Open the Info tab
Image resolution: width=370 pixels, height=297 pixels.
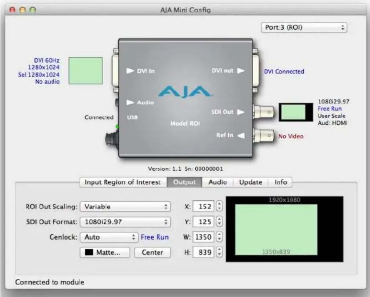(x=281, y=182)
